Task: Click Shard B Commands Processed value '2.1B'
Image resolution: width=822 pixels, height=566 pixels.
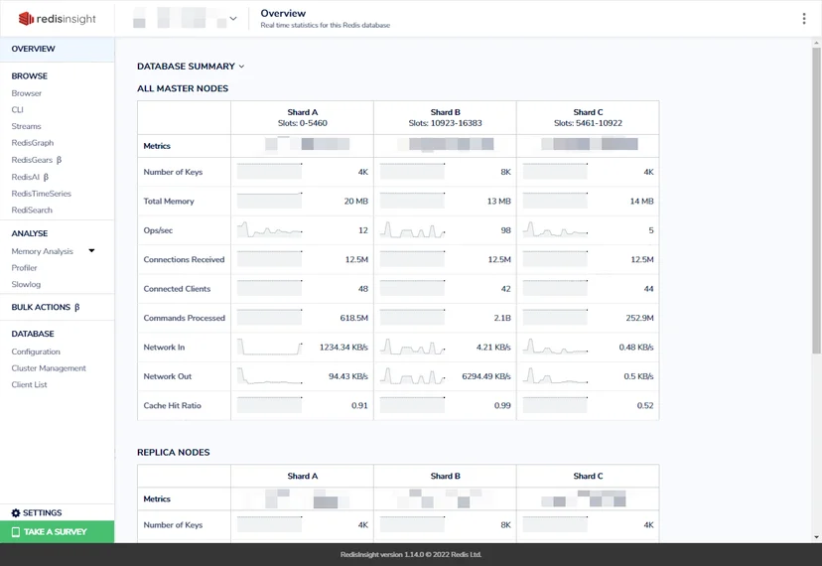Action: [x=502, y=318]
